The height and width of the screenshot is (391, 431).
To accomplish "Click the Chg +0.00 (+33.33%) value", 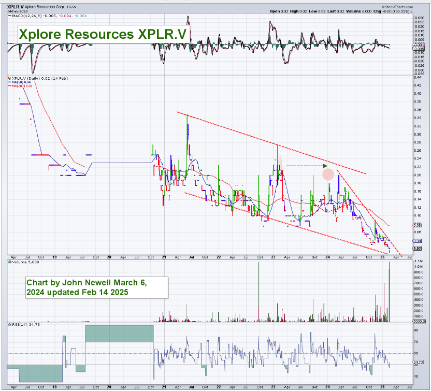I will tap(393, 11).
